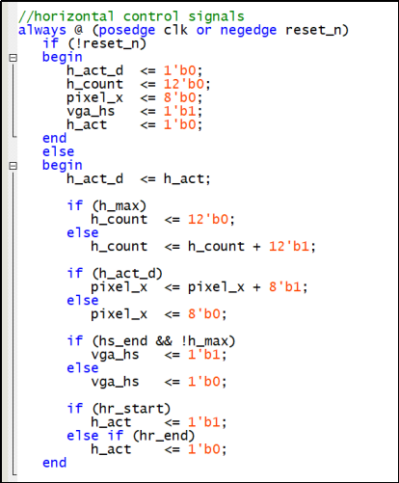Image resolution: width=399 pixels, height=483 pixels.
Task: Select the word "negedge" in the sensitivity list
Action: click(249, 31)
